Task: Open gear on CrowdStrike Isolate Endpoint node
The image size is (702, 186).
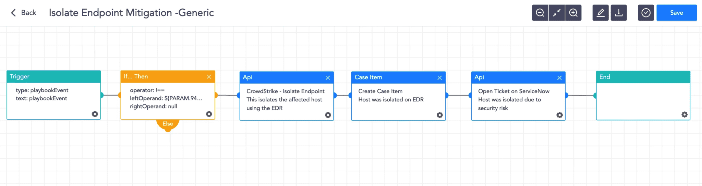Action: [328, 115]
